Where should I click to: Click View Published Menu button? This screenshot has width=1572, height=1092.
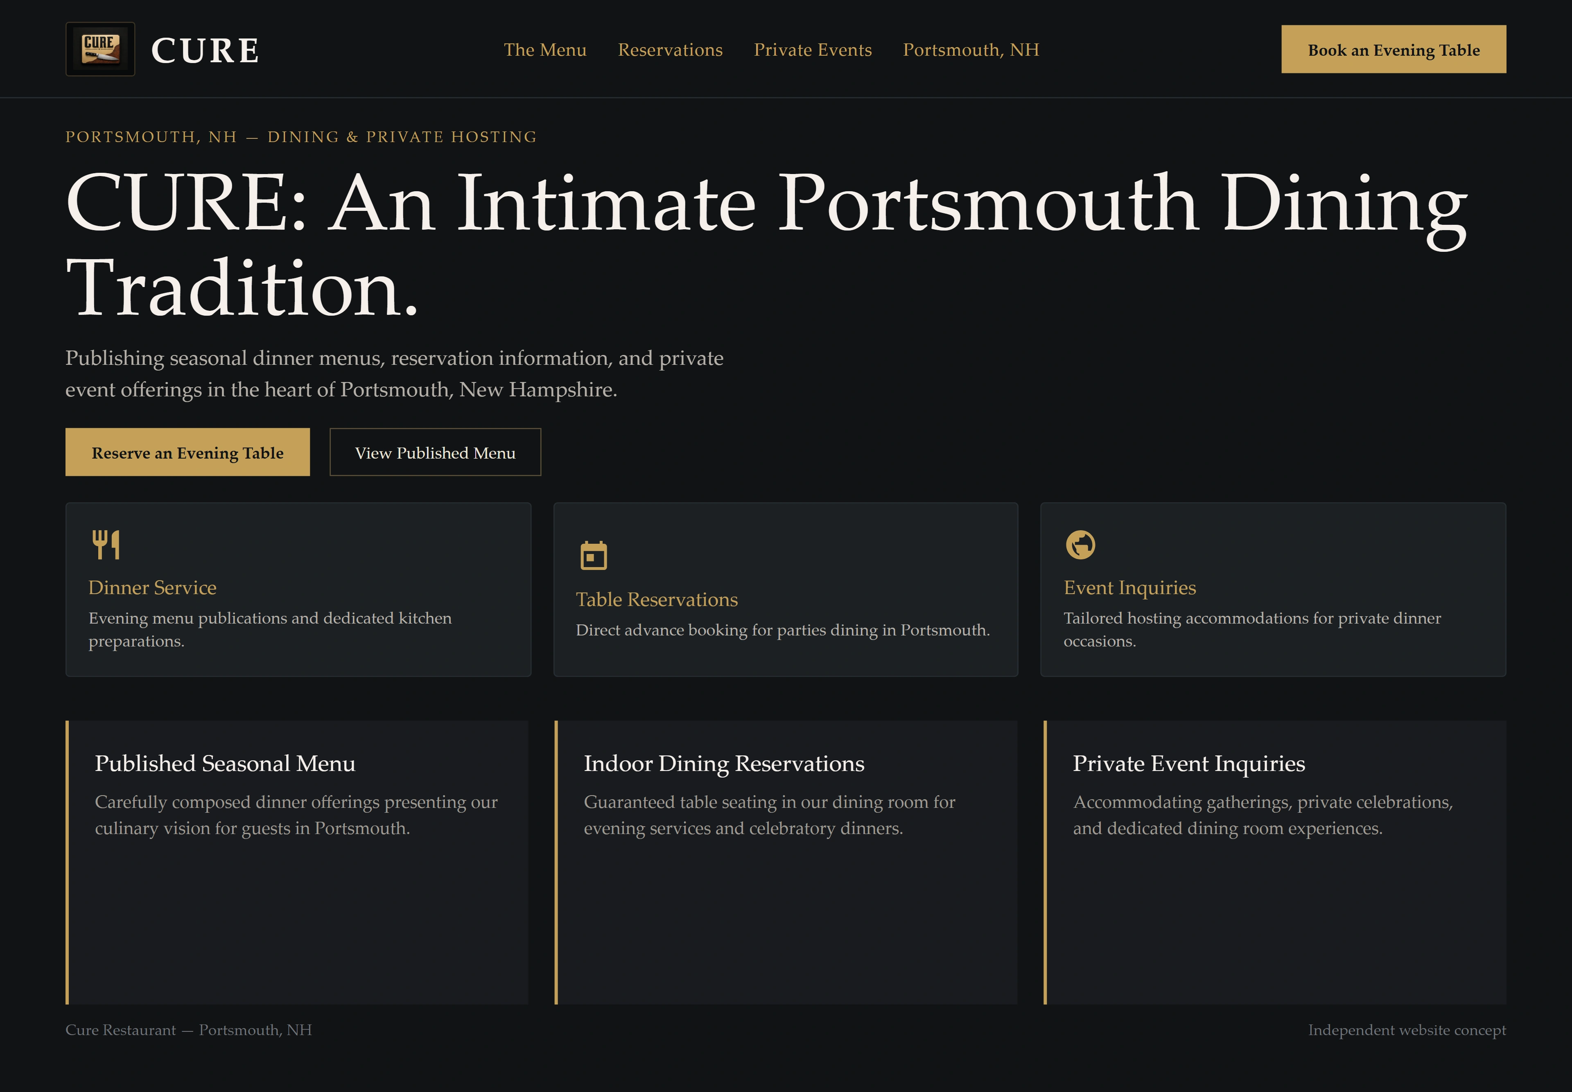coord(435,452)
